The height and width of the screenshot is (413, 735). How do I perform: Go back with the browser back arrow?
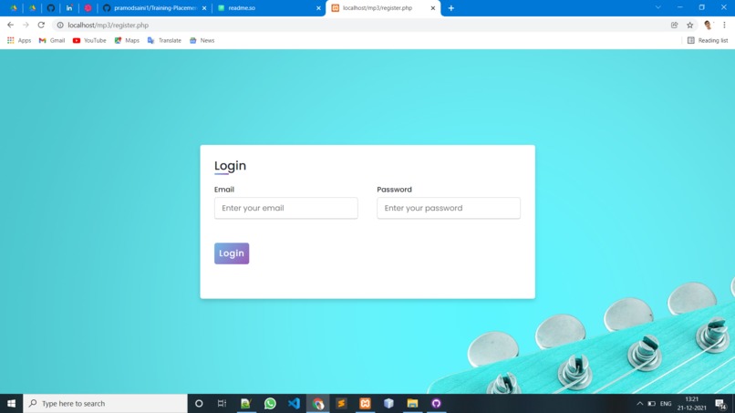coord(10,25)
